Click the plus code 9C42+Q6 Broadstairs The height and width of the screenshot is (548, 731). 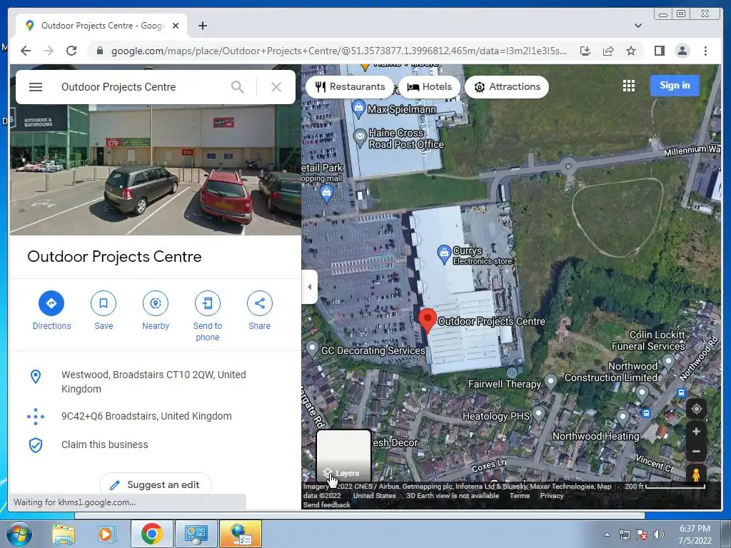pyautogui.click(x=146, y=416)
